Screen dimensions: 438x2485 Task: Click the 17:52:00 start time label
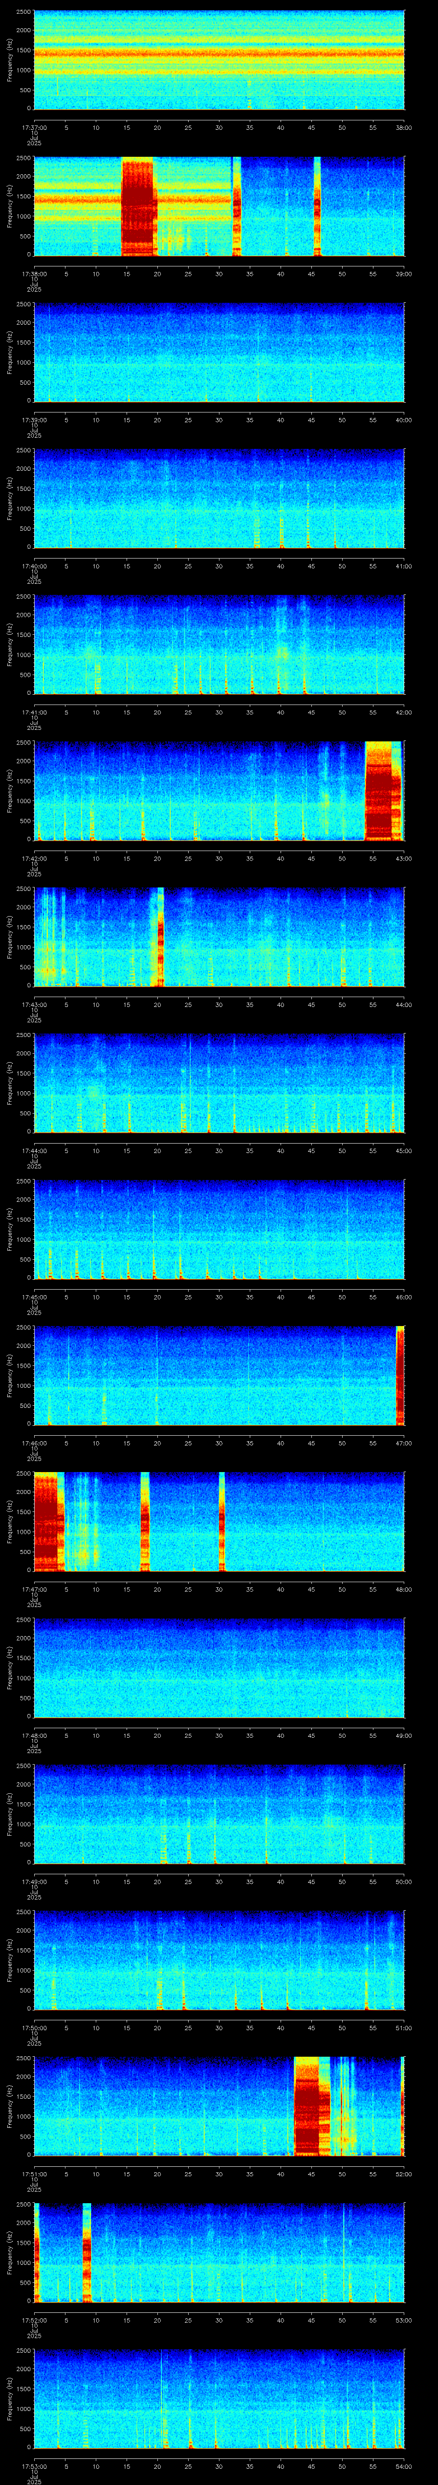(x=34, y=2320)
